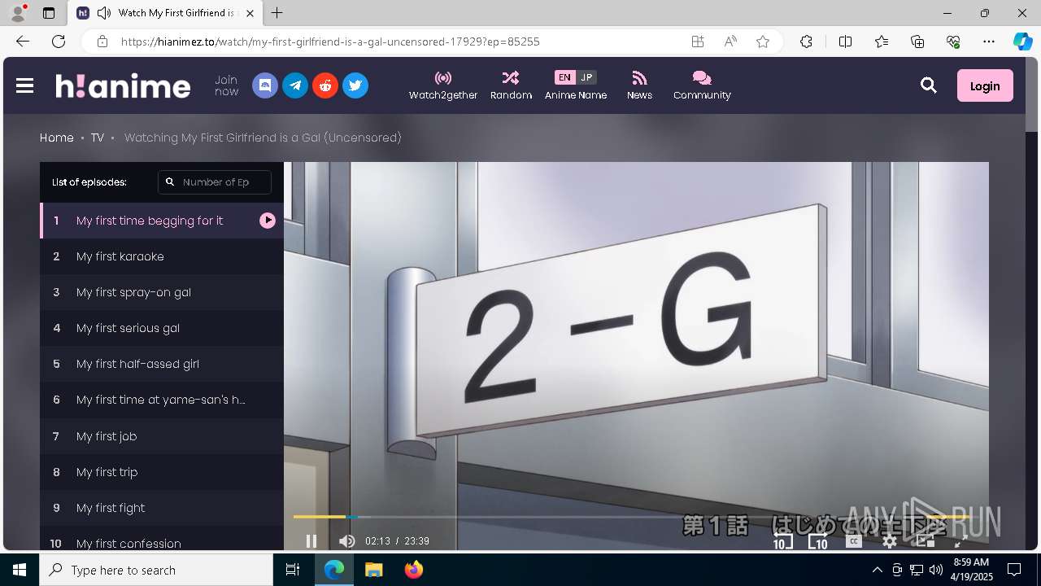Select episode 6 My first time at yame-san's

click(x=162, y=400)
